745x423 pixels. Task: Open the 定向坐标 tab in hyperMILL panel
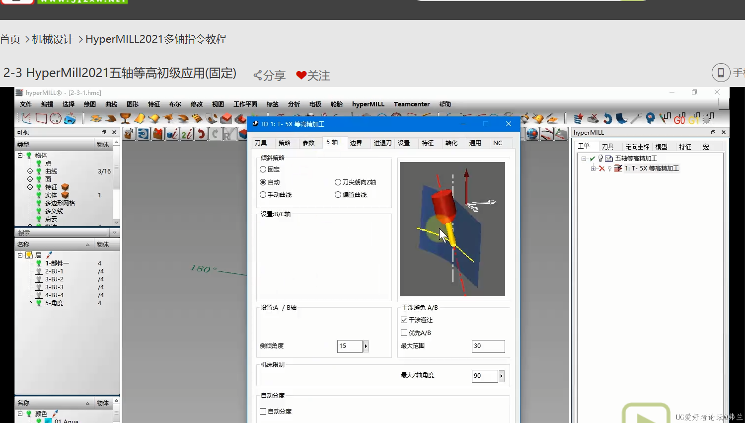[637, 147]
